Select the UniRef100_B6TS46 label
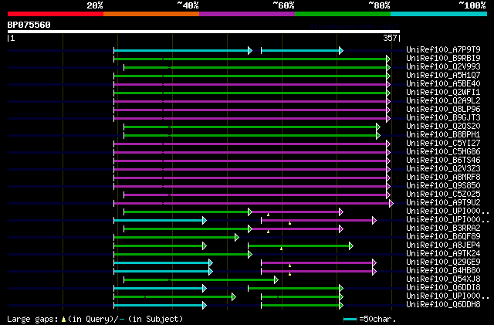The height and width of the screenshot is (325, 494). pyautogui.click(x=443, y=161)
